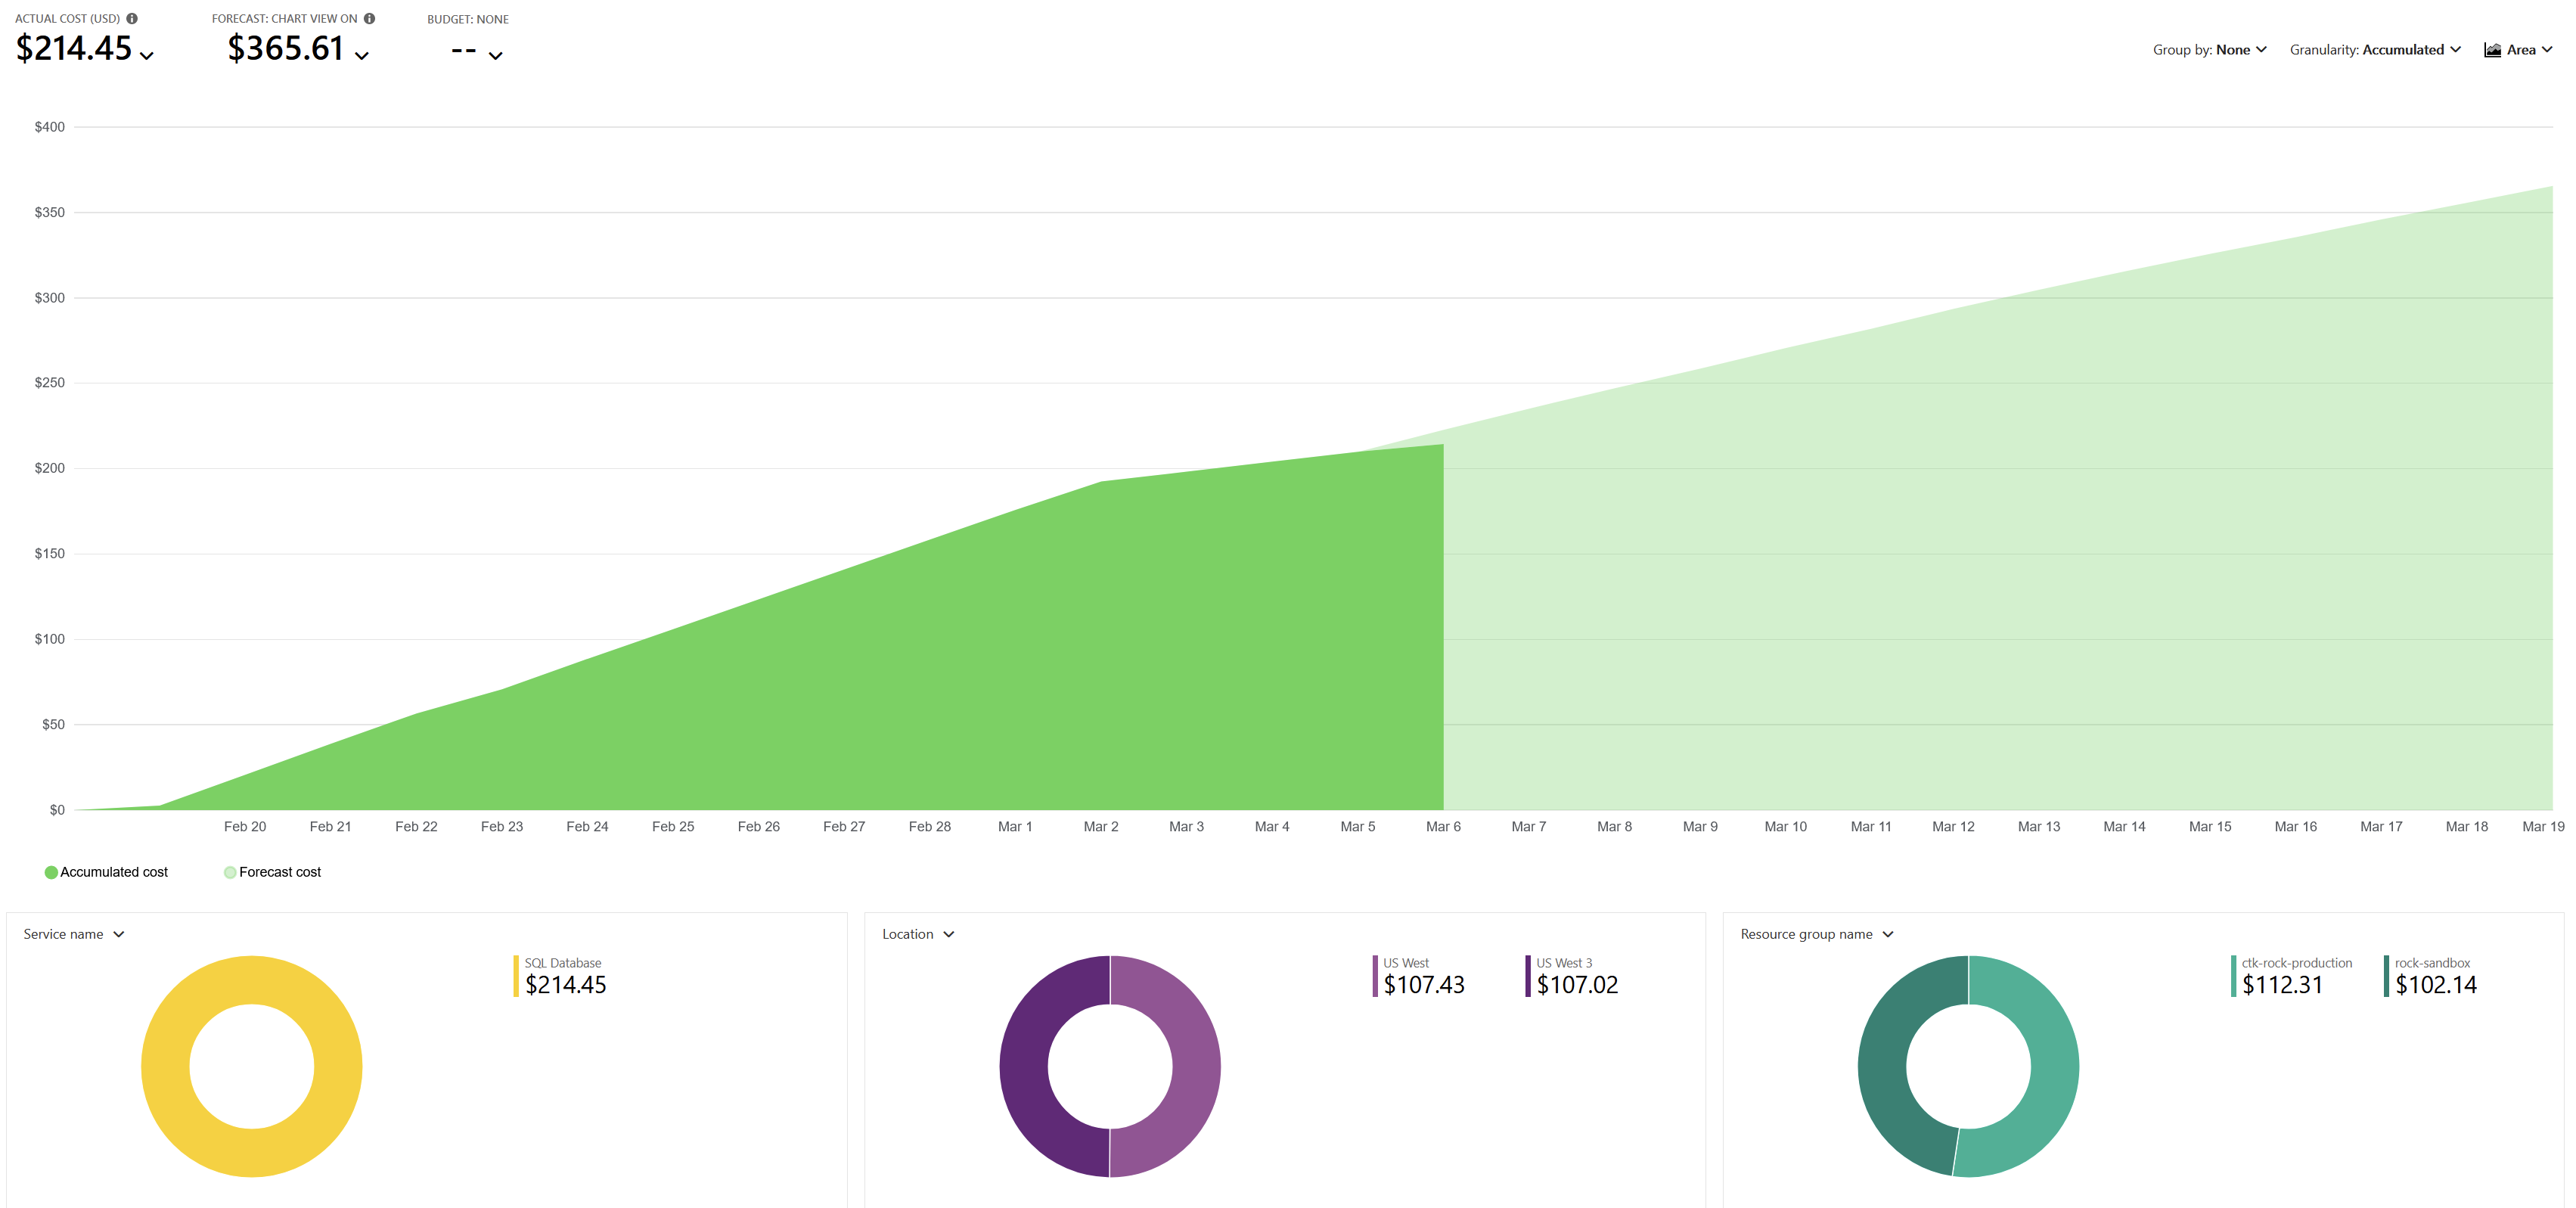Open the Resource group name dropdown

[1817, 934]
